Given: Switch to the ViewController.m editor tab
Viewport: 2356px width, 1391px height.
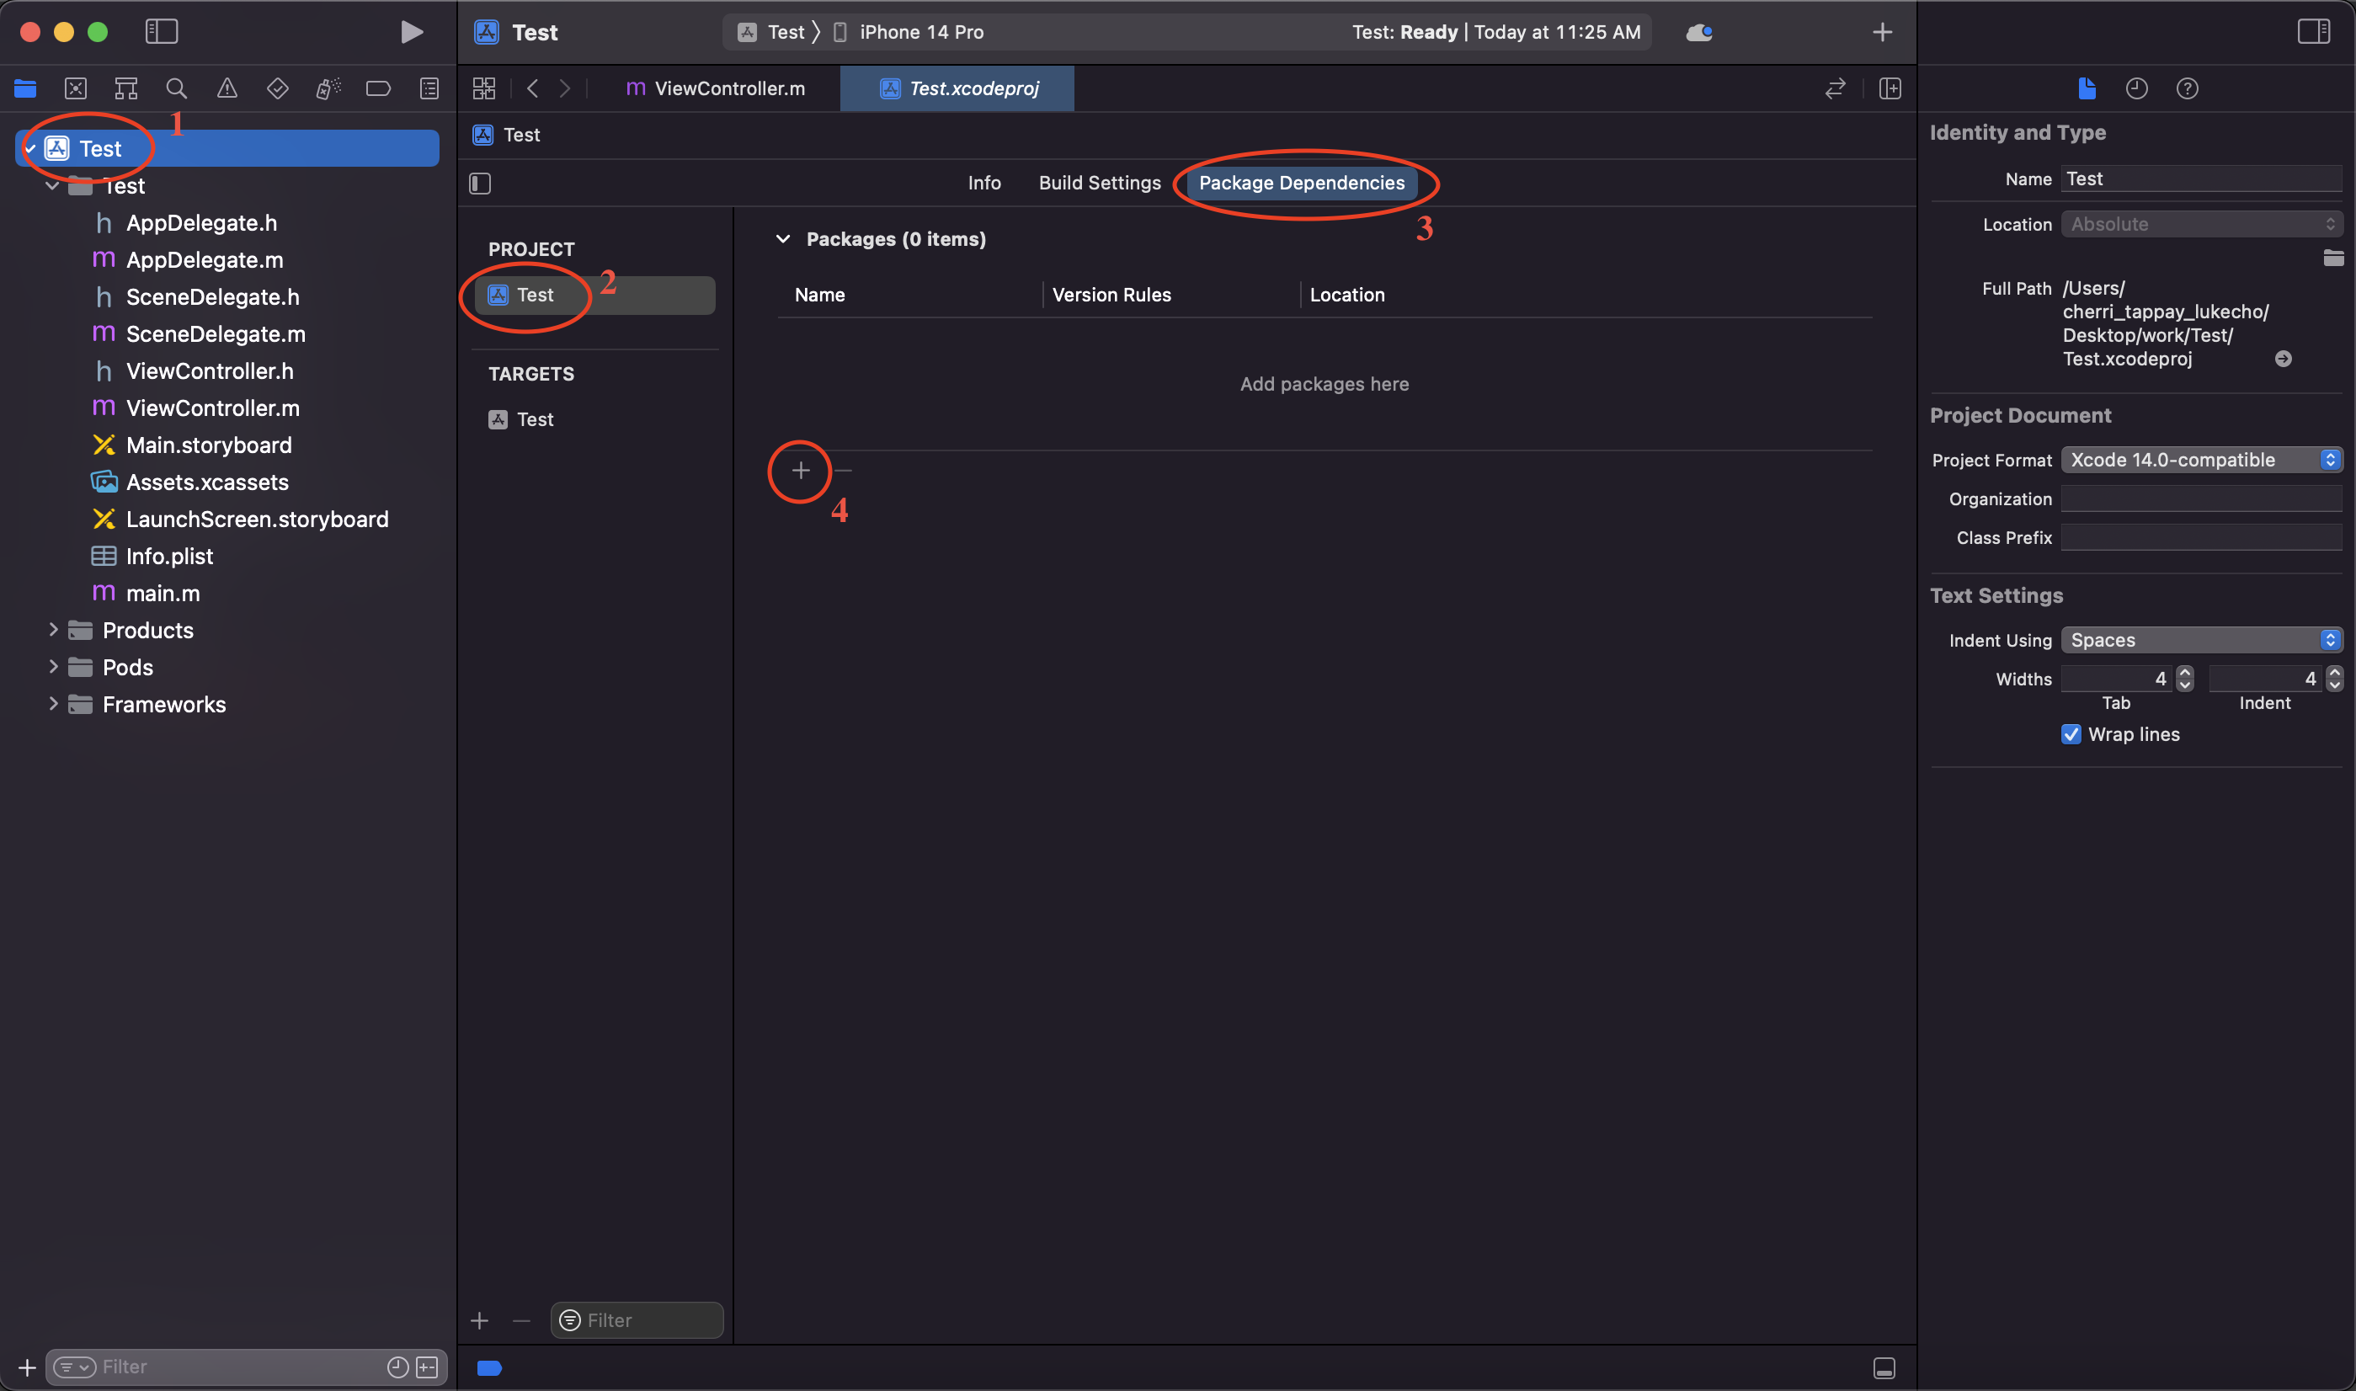Looking at the screenshot, I should [x=716, y=88].
